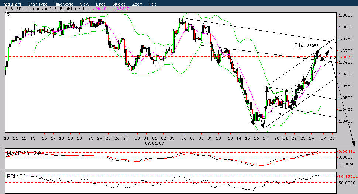Click the 1.3750 price axis label
This screenshot has width=358, height=194.
tap(345, 39)
